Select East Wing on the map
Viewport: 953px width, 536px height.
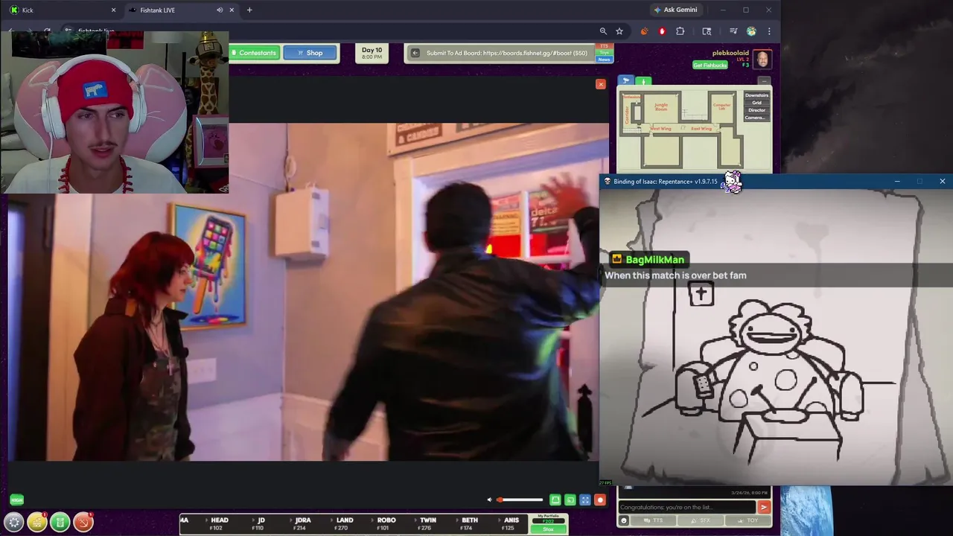point(701,129)
